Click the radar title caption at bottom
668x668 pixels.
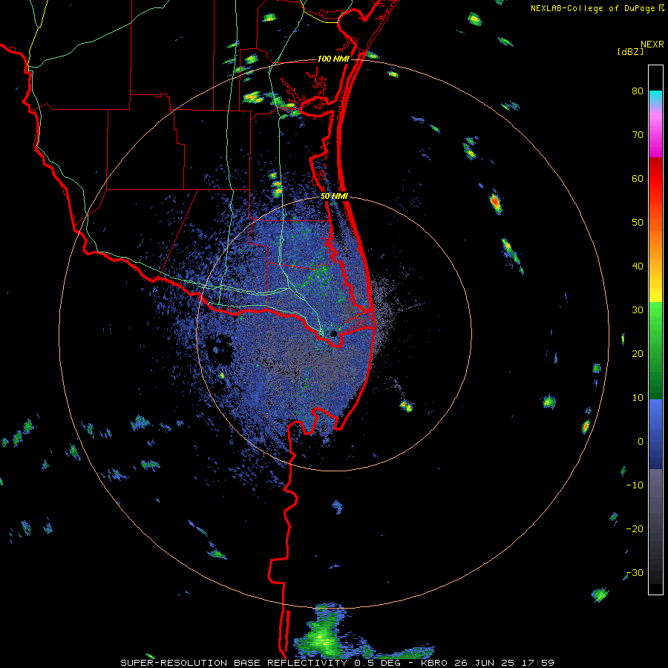click(337, 663)
